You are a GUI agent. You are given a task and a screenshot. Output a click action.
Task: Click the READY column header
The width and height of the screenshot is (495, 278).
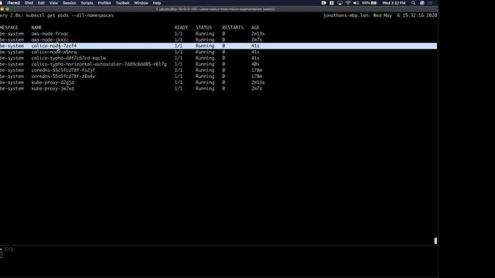181,28
